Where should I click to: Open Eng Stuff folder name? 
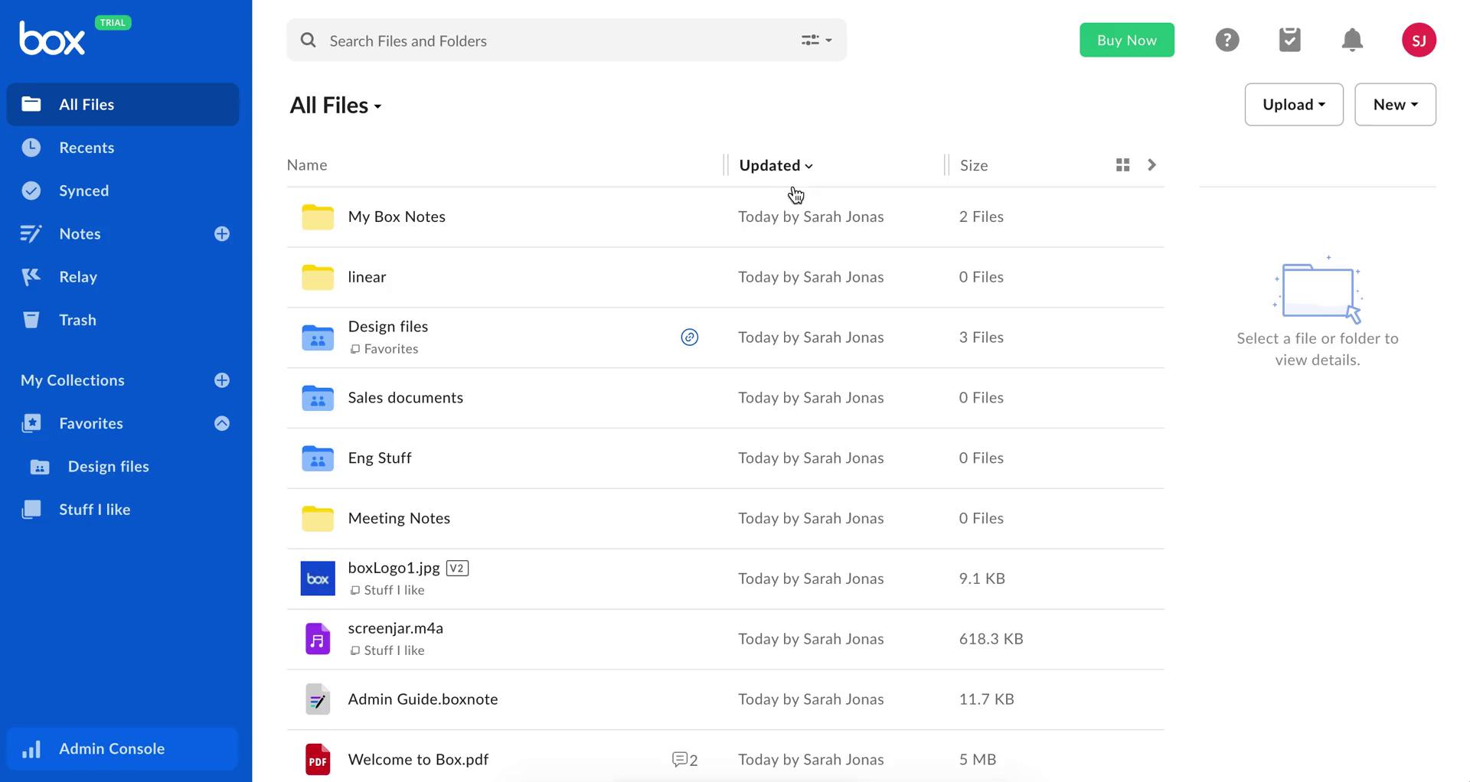380,458
